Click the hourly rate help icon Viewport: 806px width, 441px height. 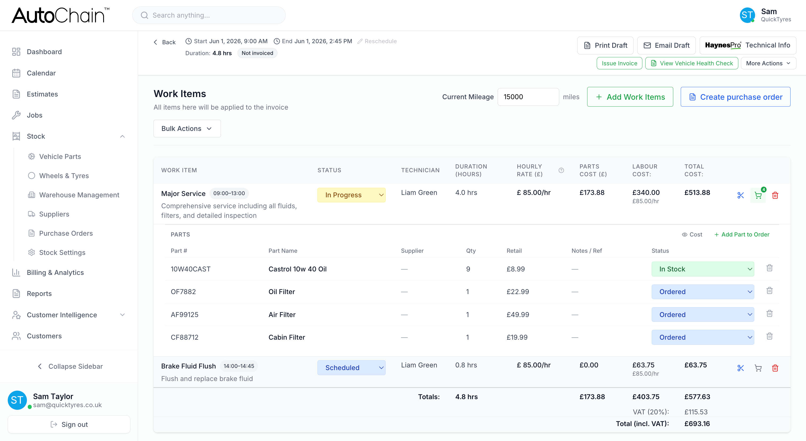click(x=561, y=170)
